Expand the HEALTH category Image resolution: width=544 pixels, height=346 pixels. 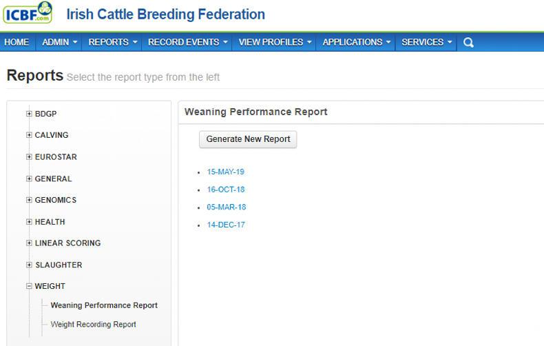tap(29, 222)
